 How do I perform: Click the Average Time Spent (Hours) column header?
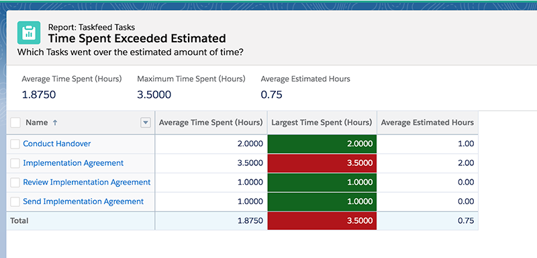pos(211,122)
